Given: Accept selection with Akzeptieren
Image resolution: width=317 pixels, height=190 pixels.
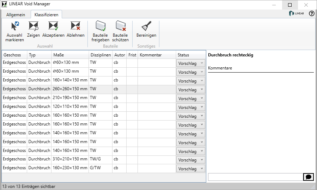Looking at the screenshot, I should pyautogui.click(x=53, y=30).
